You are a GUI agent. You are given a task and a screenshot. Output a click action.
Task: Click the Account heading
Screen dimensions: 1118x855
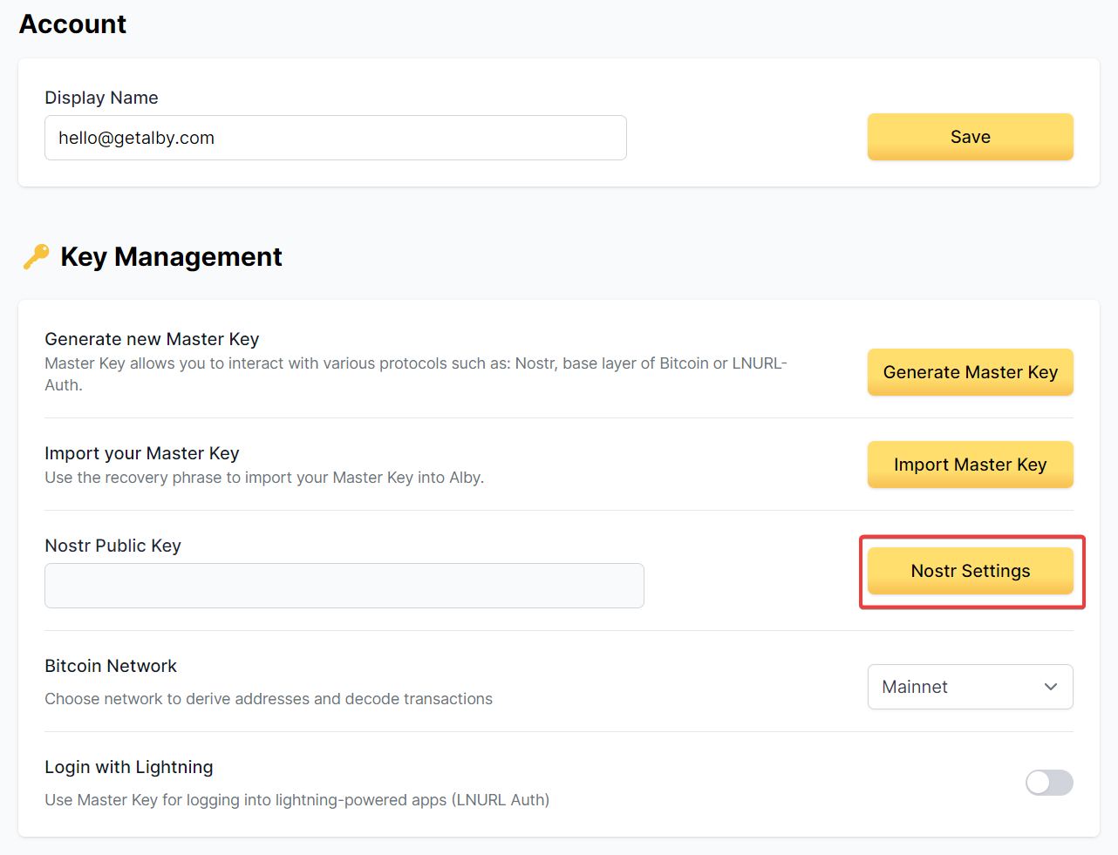(x=73, y=24)
